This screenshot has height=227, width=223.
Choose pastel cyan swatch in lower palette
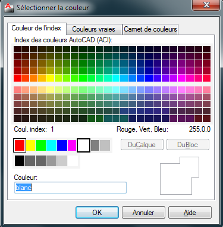pyautogui.click(x=116, y=90)
